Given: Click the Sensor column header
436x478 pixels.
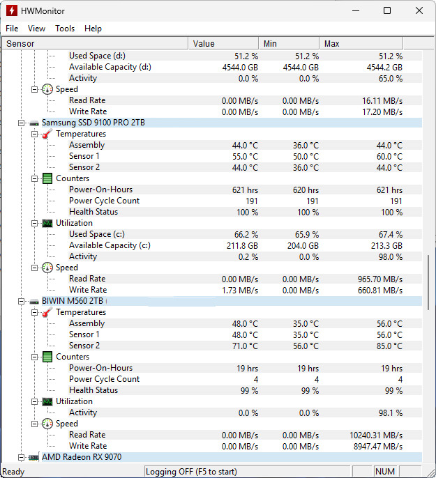Looking at the screenshot, I should (95, 44).
